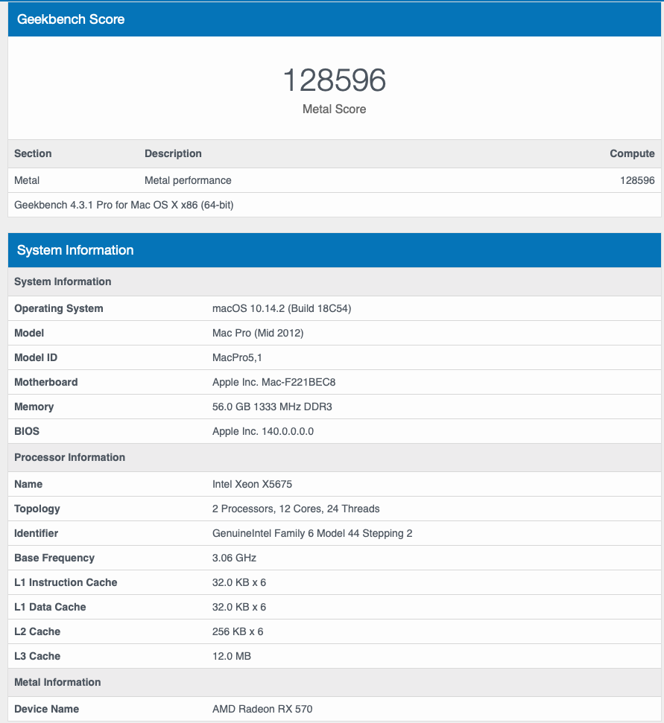
Task: Click the 'Memory' label
Action: (x=34, y=407)
